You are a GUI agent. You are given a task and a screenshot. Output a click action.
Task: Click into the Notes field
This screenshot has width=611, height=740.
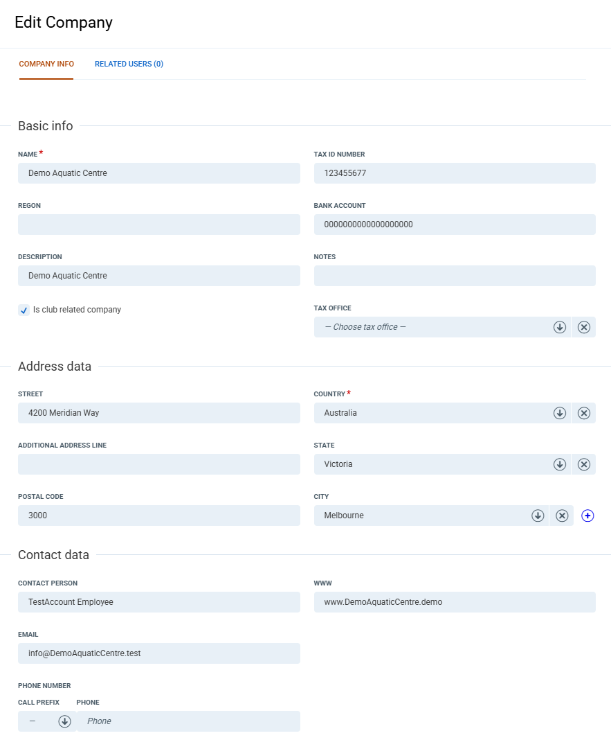(455, 276)
